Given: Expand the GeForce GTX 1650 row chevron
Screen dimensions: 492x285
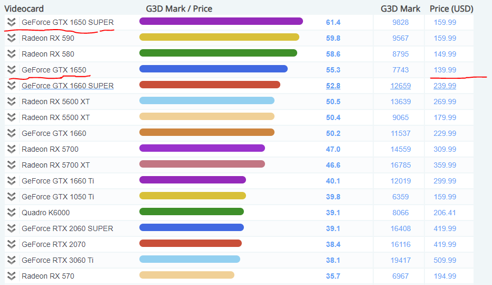Looking at the screenshot, I should click(12, 70).
